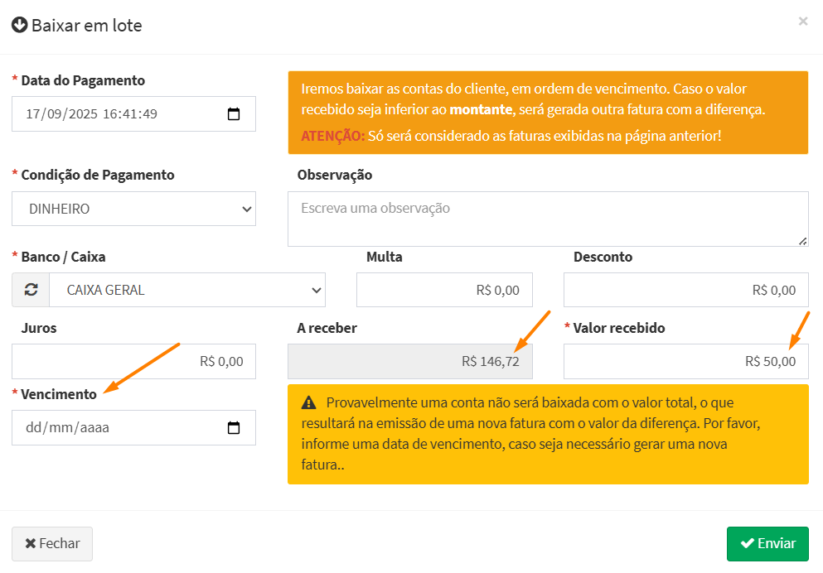Click the refresh icon beside Banco / Caixa
Screen dimensions: 823x573
(31, 290)
